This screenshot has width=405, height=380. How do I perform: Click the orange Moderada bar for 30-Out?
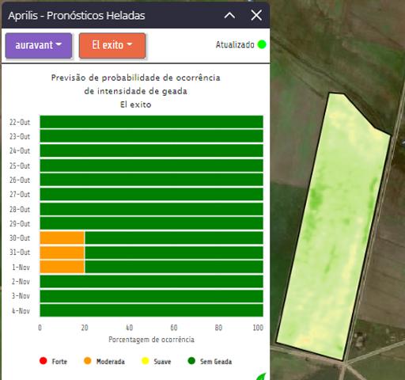point(62,237)
